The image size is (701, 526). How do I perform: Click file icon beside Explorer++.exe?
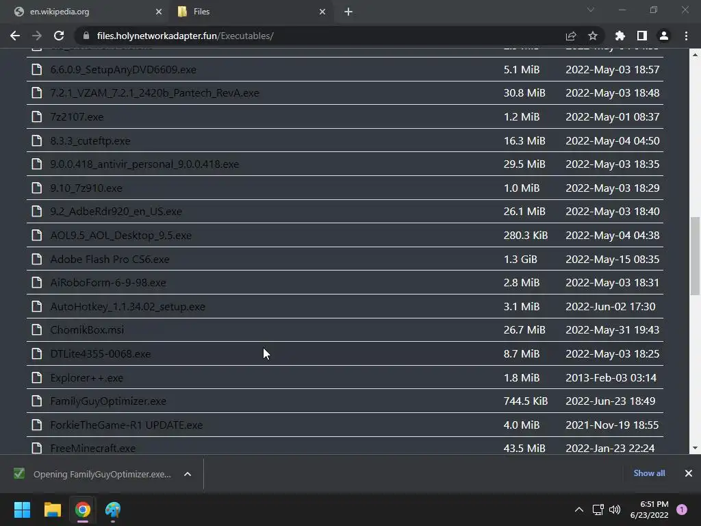(37, 377)
